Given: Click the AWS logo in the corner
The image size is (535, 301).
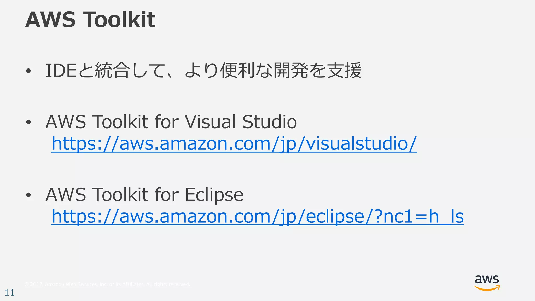Looking at the screenshot, I should point(487,282).
